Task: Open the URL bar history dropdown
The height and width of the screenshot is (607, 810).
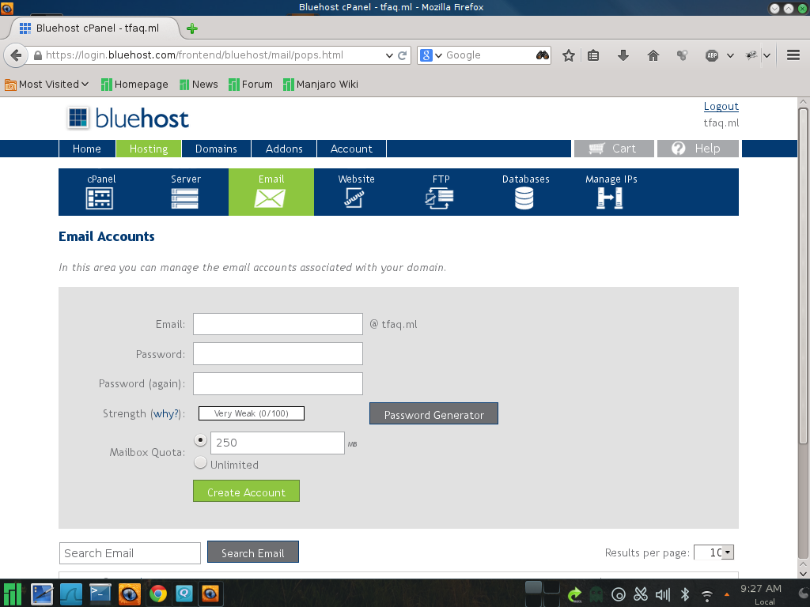Action: coord(389,55)
